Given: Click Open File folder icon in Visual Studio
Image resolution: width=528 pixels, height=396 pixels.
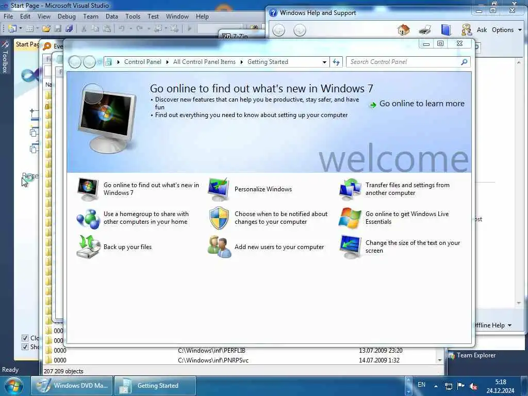Looking at the screenshot, I should 46,29.
